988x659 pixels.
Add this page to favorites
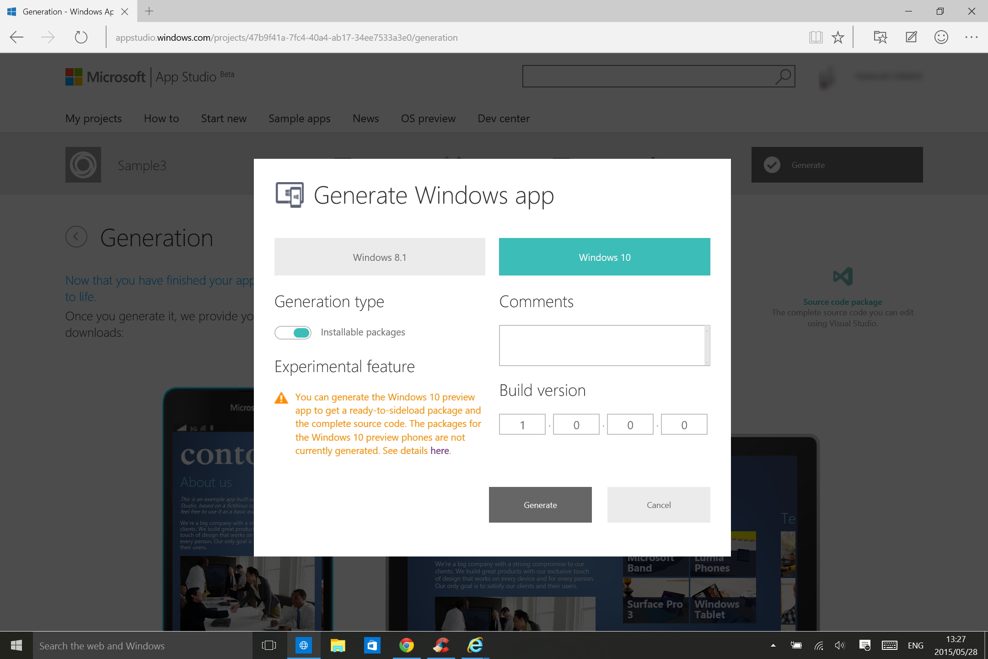pyautogui.click(x=838, y=37)
